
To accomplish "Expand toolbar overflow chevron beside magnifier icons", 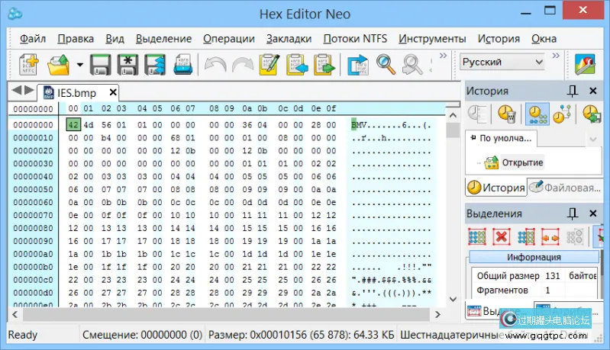I will tap(443, 56).
